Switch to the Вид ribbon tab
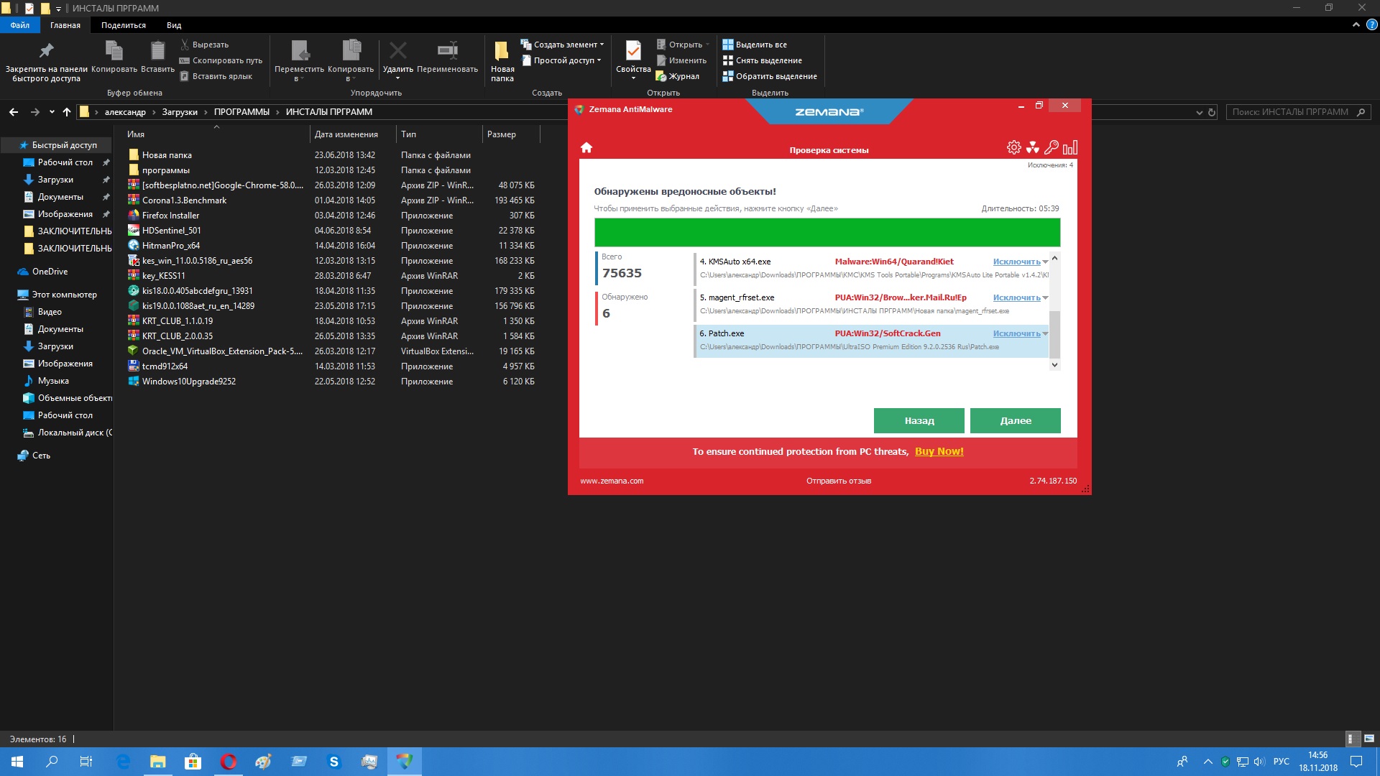Viewport: 1380px width, 776px height. point(174,25)
